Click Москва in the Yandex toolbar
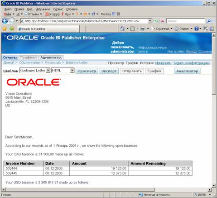 106,14
